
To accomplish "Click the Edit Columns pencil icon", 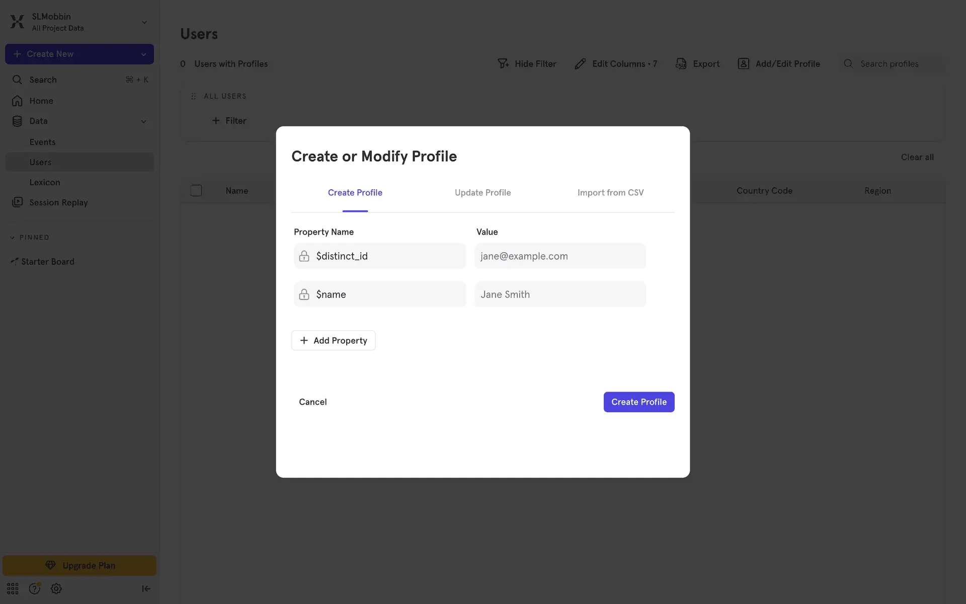I will coord(580,64).
